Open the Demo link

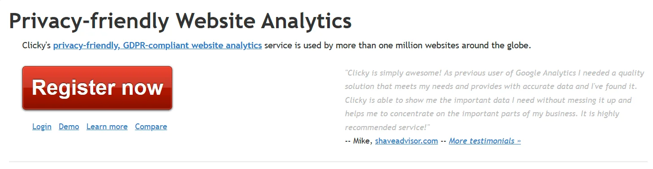(x=69, y=127)
